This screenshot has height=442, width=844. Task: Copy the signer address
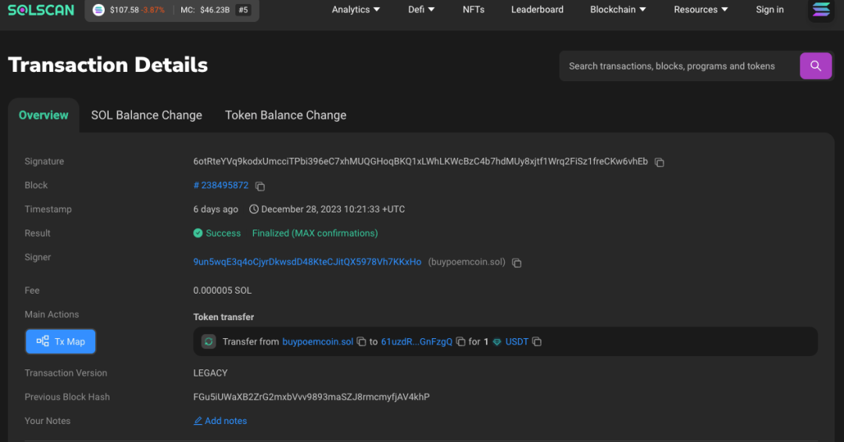click(x=517, y=263)
